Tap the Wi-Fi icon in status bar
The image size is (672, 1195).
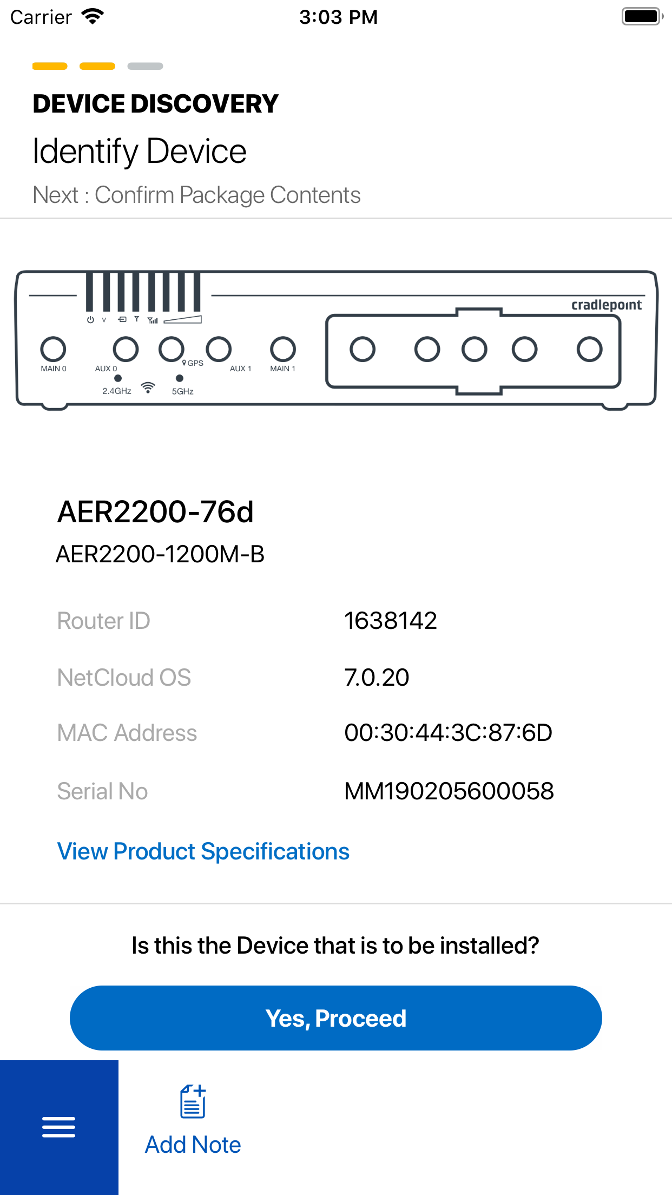[92, 16]
